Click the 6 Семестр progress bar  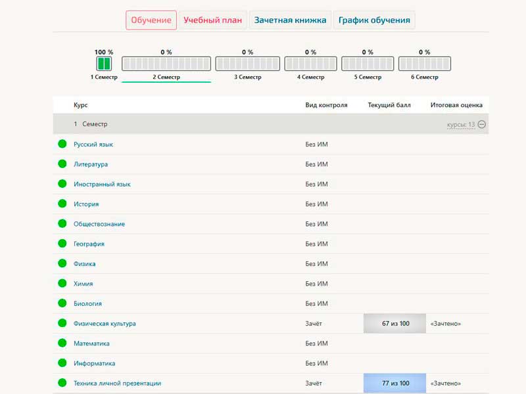click(x=425, y=64)
